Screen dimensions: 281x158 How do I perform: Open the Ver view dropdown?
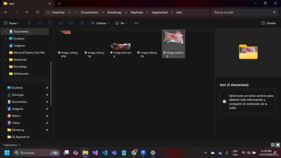121,23
